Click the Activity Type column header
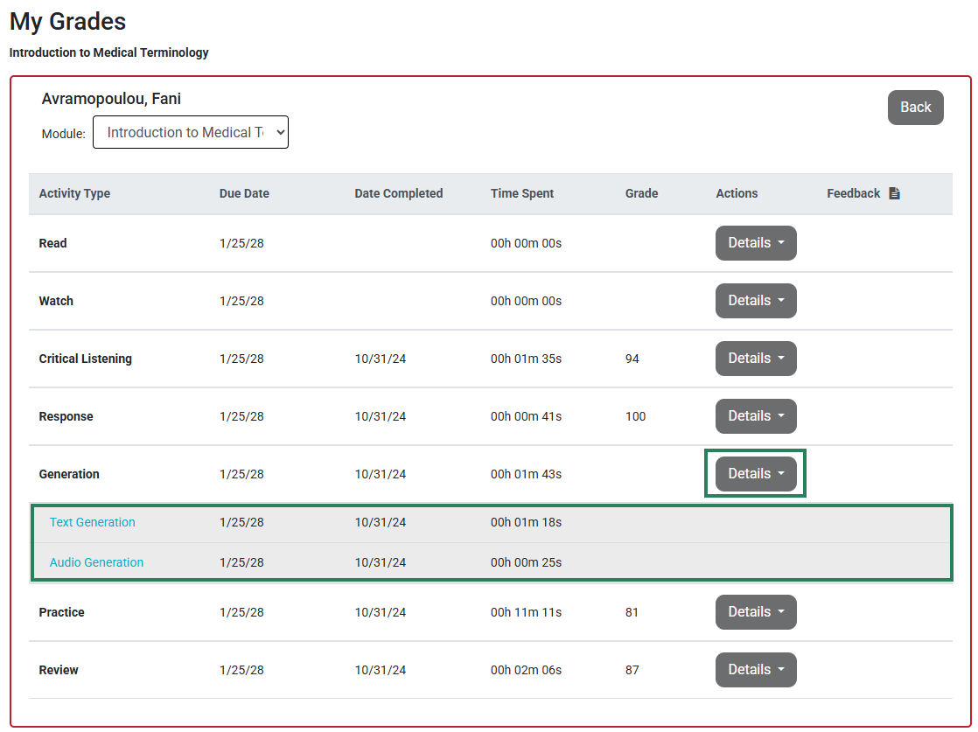The width and height of the screenshot is (978, 732). 74,193
